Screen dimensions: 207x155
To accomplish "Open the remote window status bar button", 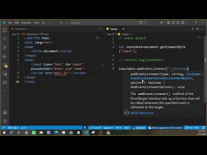I will [4, 128].
